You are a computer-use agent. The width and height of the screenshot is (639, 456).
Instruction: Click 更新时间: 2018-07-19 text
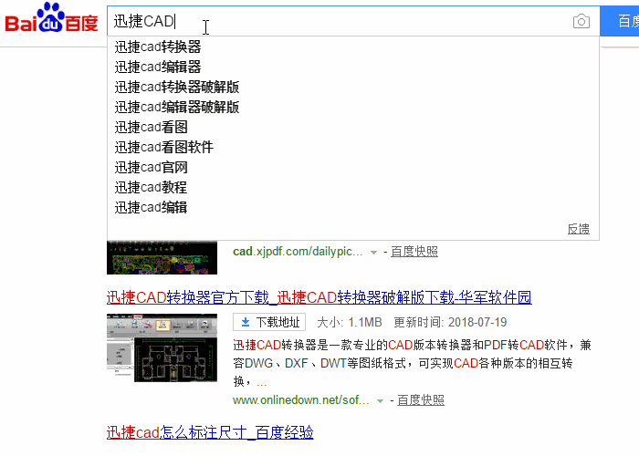tap(450, 323)
